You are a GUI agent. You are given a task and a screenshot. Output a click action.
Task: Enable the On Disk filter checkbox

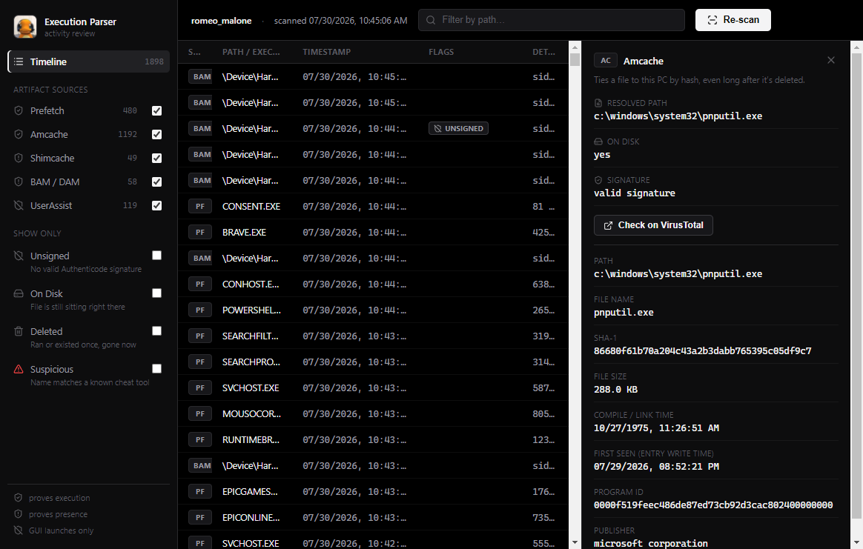157,293
